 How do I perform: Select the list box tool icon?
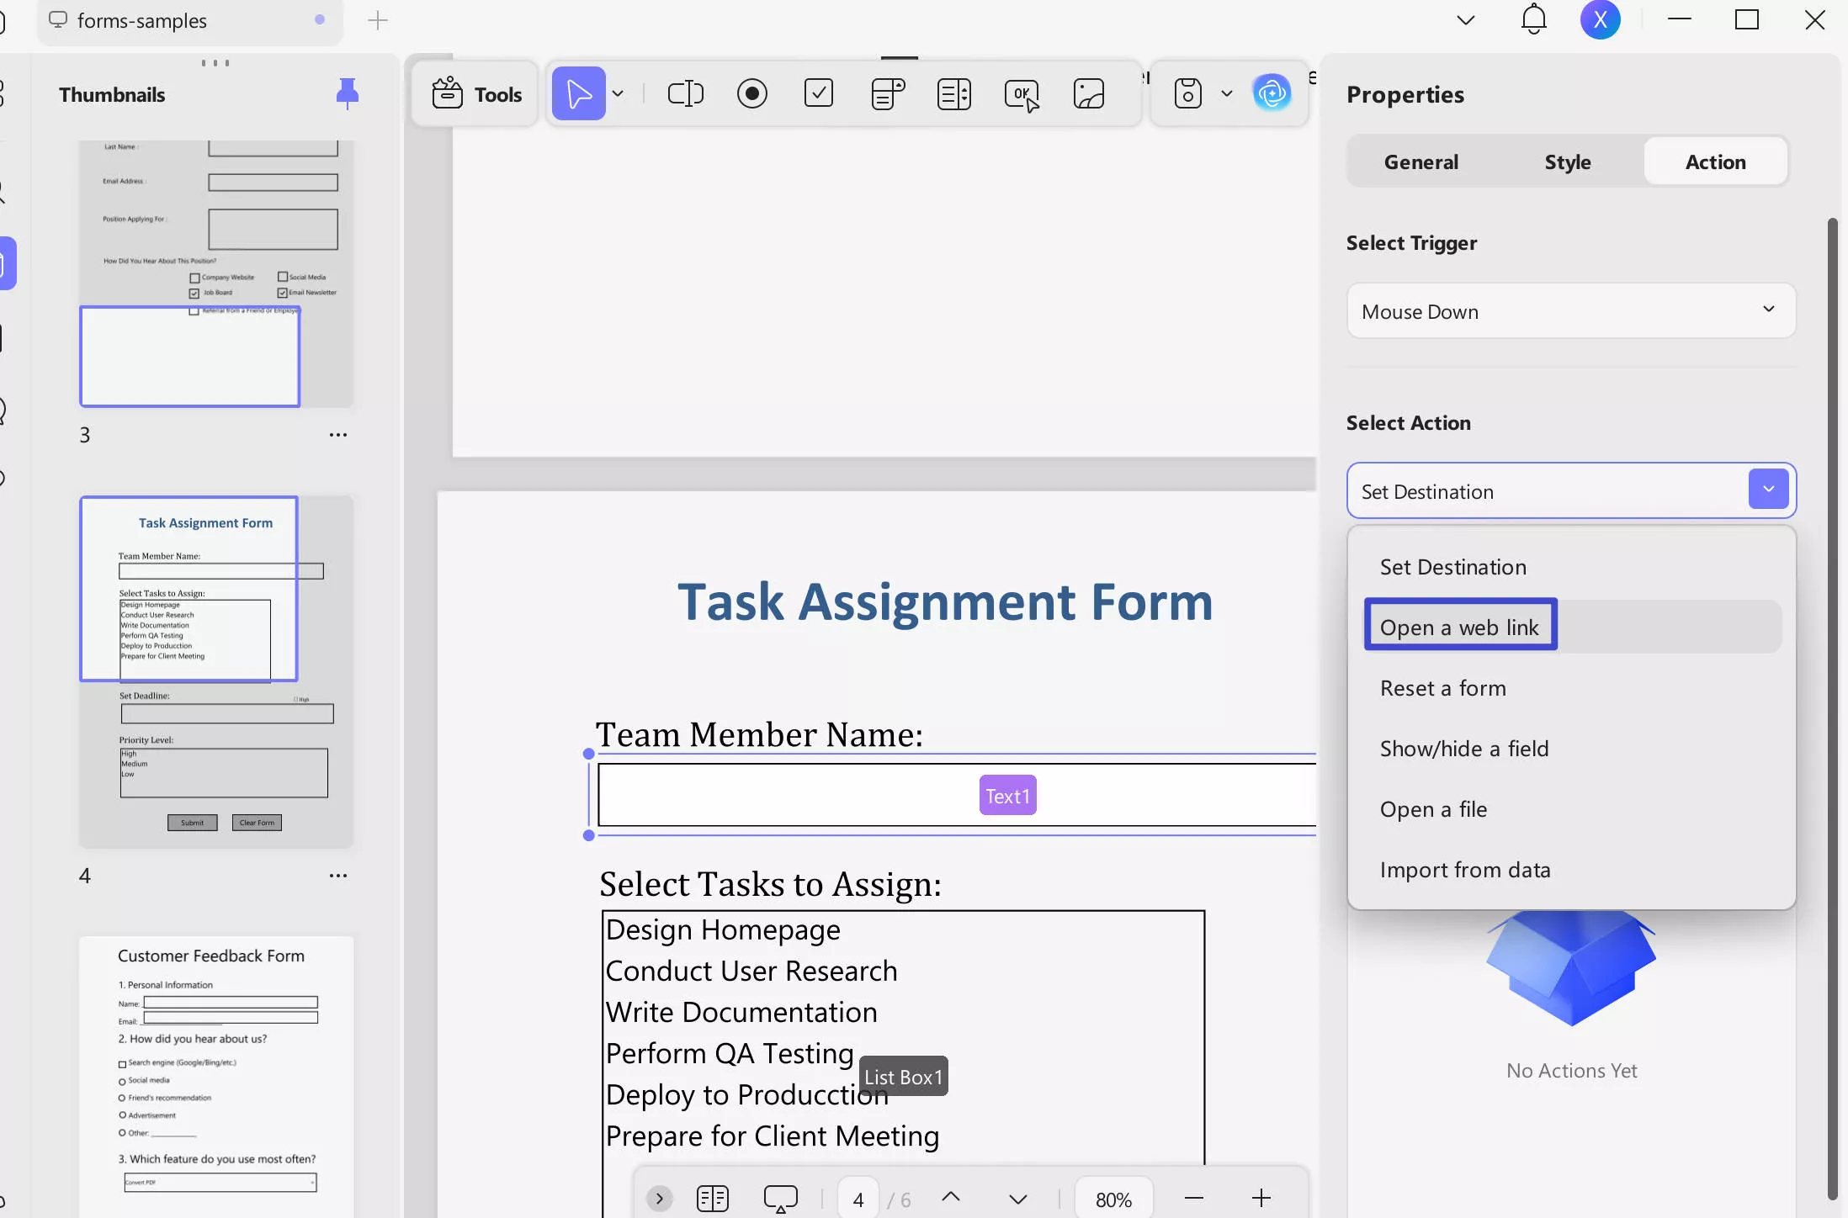[x=953, y=93]
